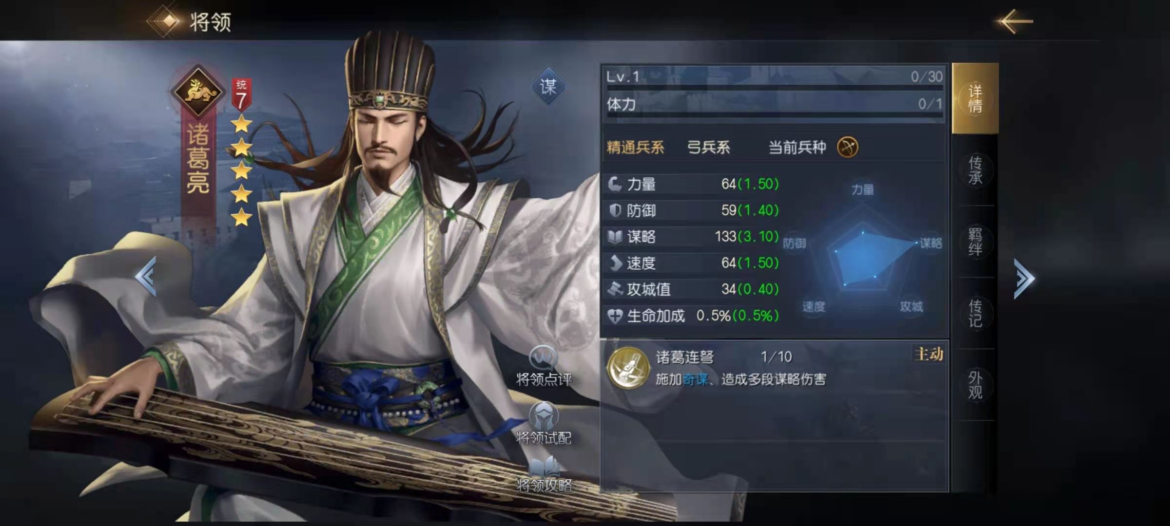
Task: Switch to the 羁绊 tab
Action: [975, 242]
